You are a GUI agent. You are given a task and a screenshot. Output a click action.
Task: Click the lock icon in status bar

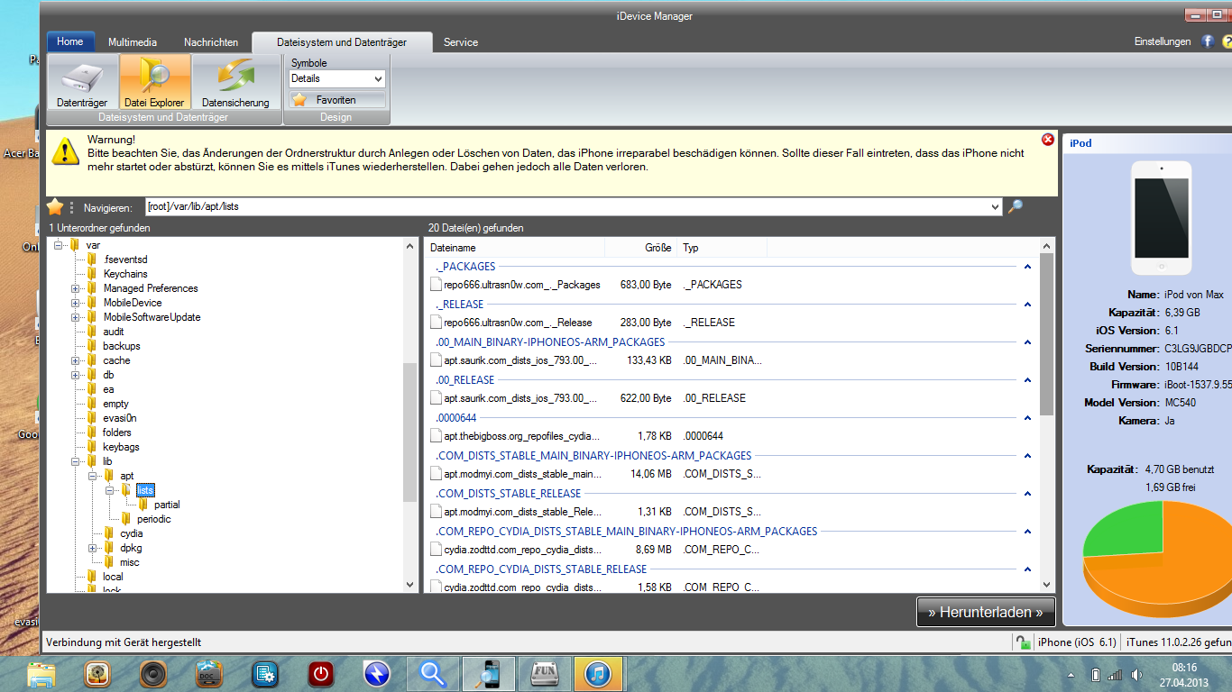point(1022,642)
